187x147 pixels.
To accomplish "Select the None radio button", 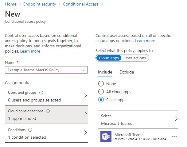I will tap(101, 84).
